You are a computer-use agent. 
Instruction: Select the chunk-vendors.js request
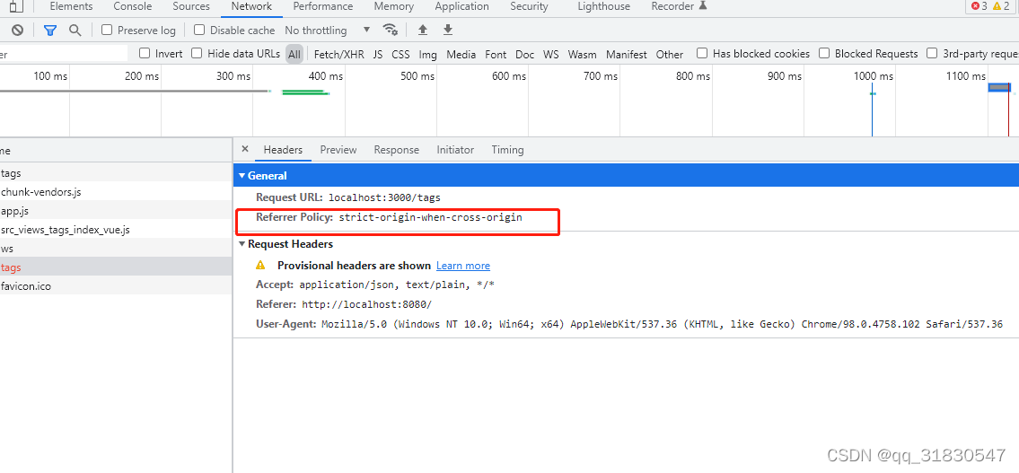coord(116,192)
